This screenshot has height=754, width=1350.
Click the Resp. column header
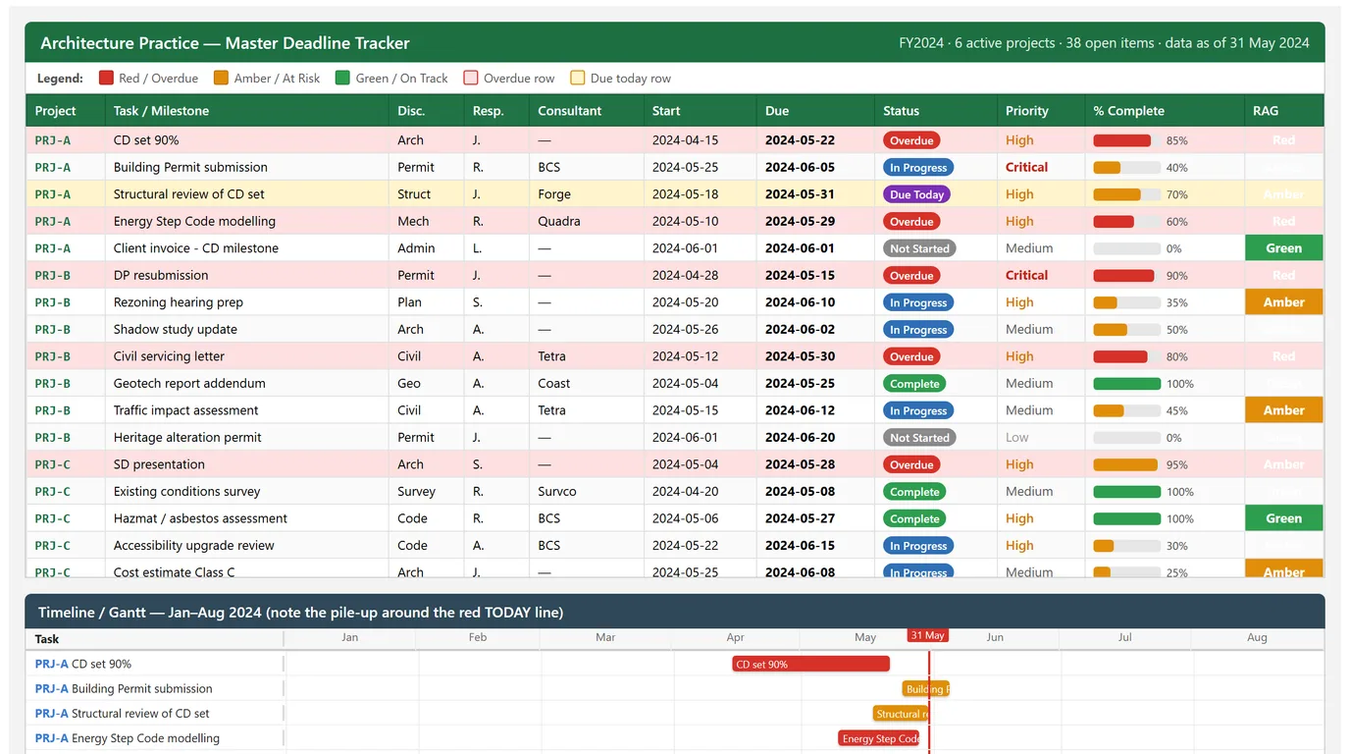click(x=496, y=111)
